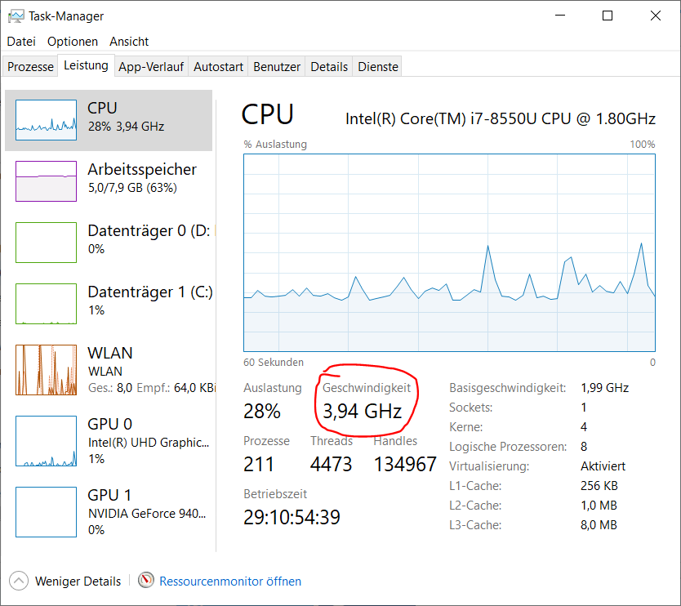Image resolution: width=681 pixels, height=606 pixels.
Task: Open the Optionen menu
Action: (73, 42)
